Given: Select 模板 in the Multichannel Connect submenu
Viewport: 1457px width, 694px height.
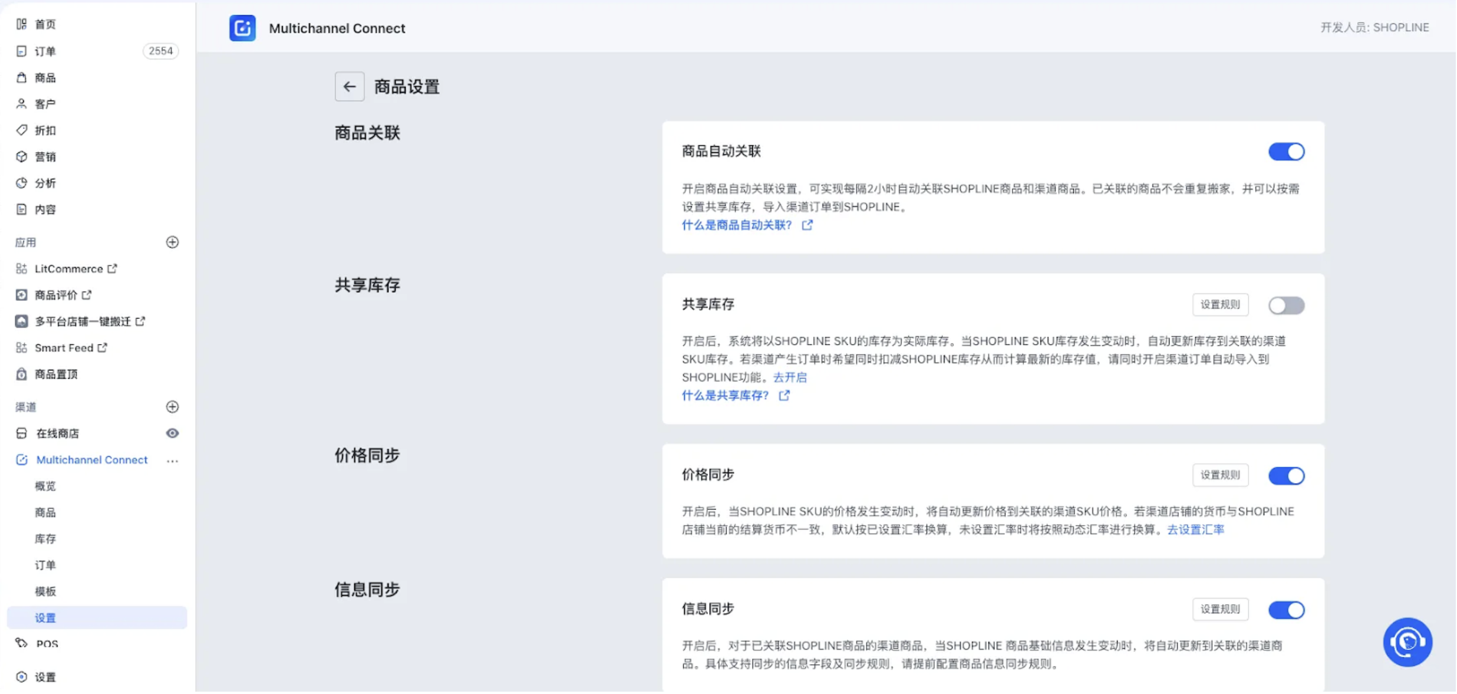Looking at the screenshot, I should (x=46, y=592).
